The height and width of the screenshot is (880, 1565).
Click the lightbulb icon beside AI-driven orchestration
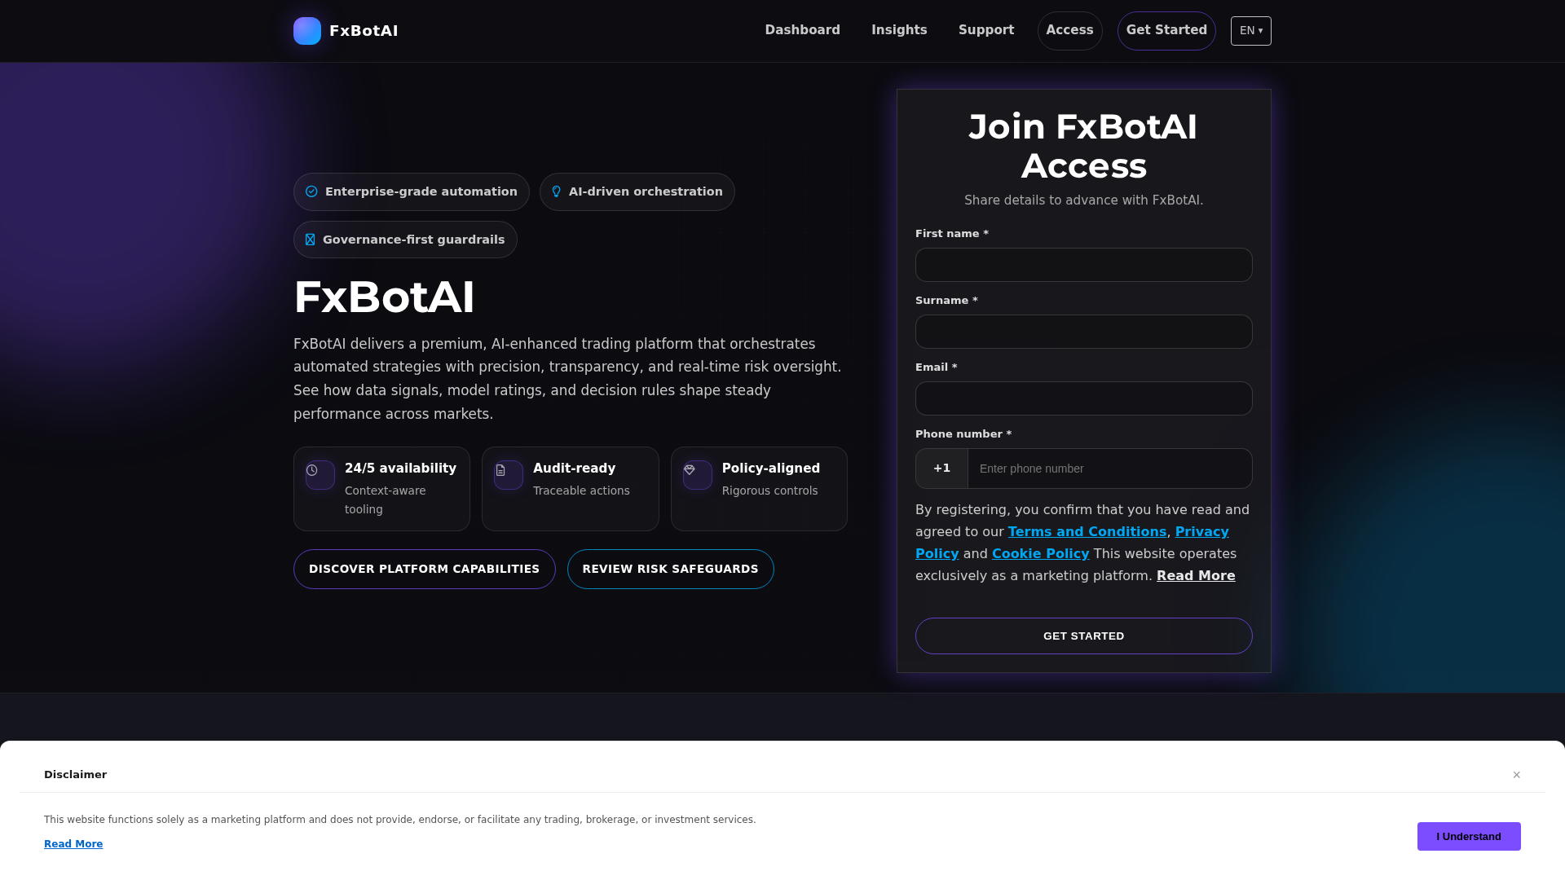557,191
